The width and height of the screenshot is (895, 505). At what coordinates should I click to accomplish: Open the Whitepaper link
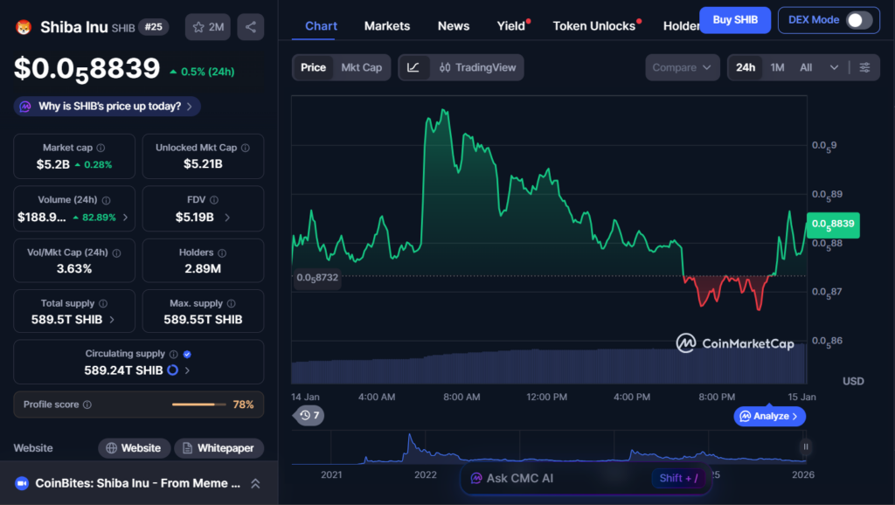click(x=219, y=448)
